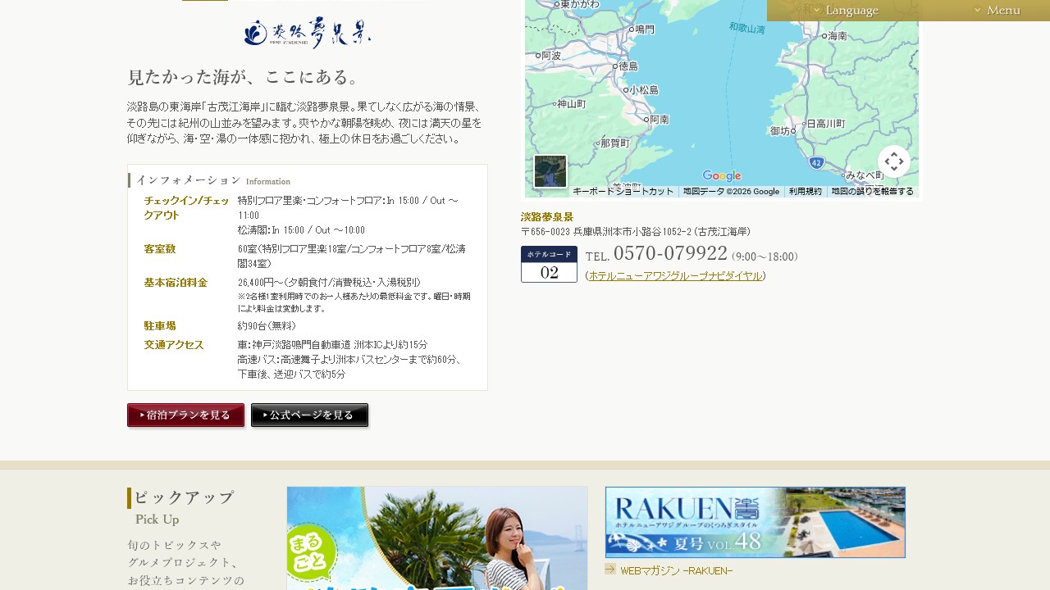Click the 日高川町 label on the map
Screen dimensions: 1050x590
pos(826,124)
